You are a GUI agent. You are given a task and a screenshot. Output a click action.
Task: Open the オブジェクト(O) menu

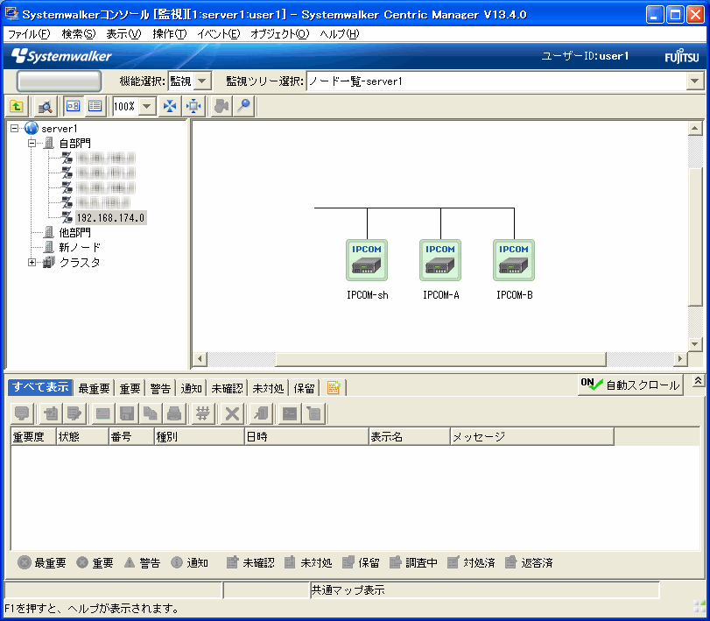[x=279, y=34]
